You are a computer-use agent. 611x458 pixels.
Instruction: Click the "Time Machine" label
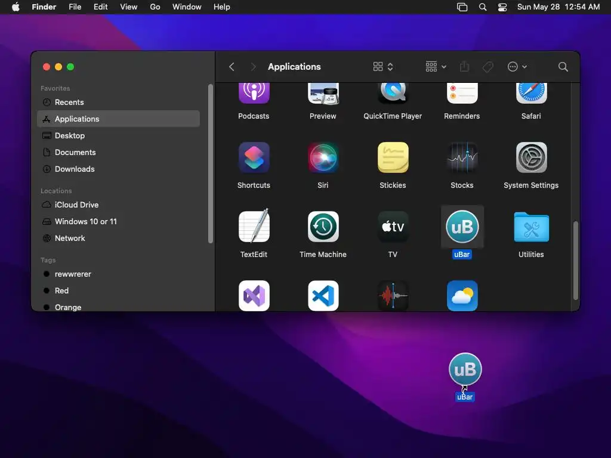323,254
